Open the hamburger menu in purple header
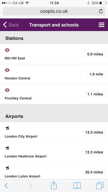The image size is (108, 192). coord(102,25)
